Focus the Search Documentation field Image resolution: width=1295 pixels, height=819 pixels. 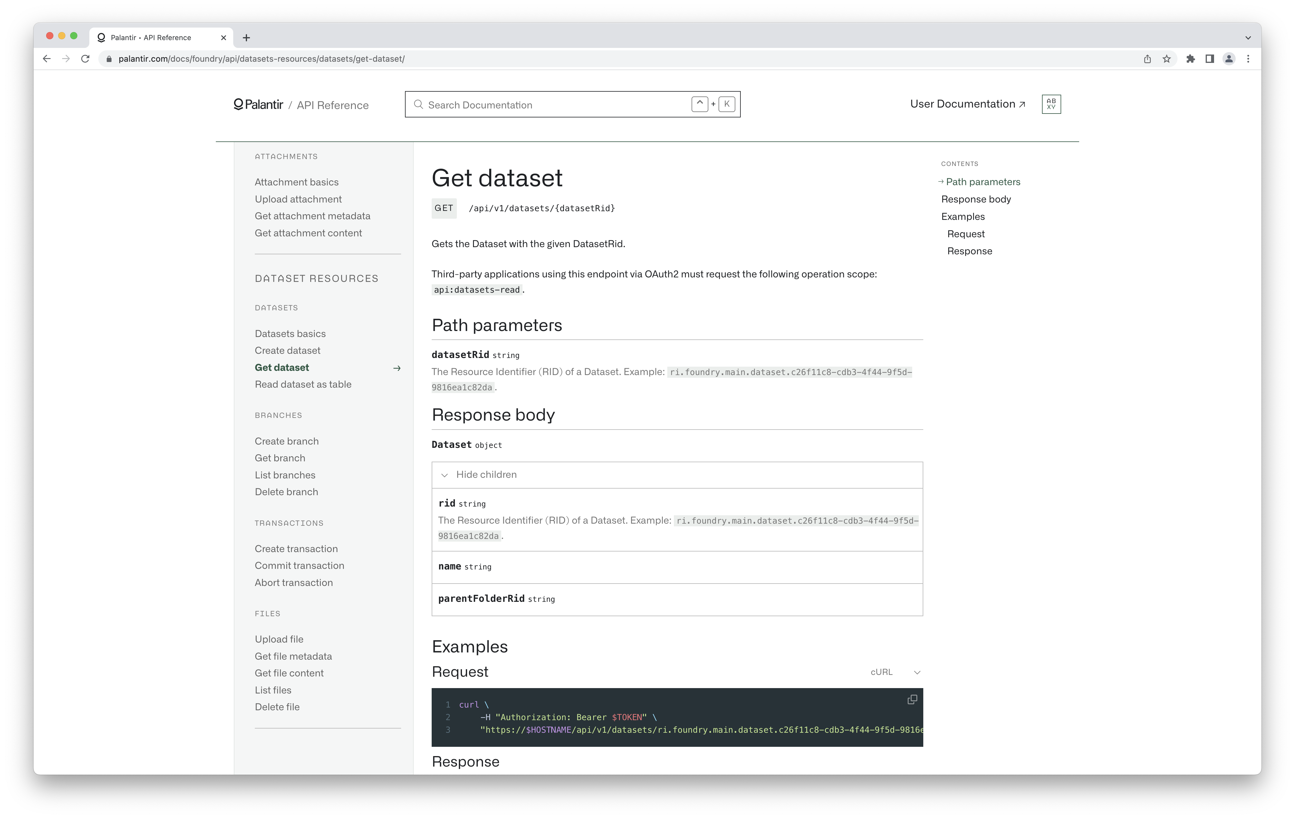click(573, 104)
